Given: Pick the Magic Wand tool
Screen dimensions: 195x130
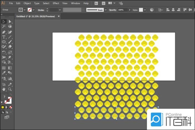Looking at the screenshot, I should [x=4, y=27].
